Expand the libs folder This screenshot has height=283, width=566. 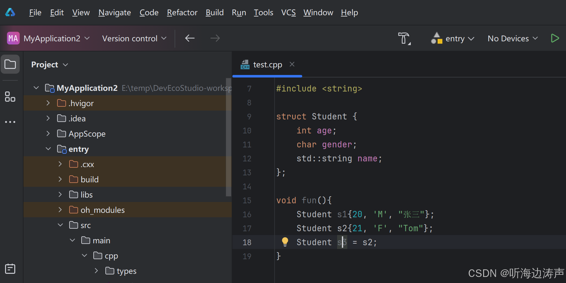click(60, 194)
